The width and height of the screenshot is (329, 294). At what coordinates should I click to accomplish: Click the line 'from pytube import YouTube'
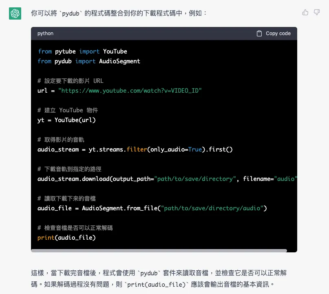[82, 51]
